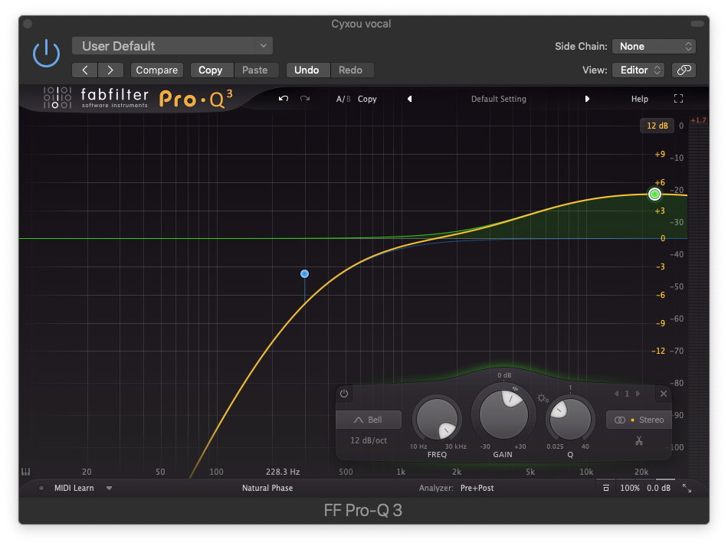Toggle the MIDI Learn indicator dot
This screenshot has width=728, height=546.
click(x=41, y=488)
